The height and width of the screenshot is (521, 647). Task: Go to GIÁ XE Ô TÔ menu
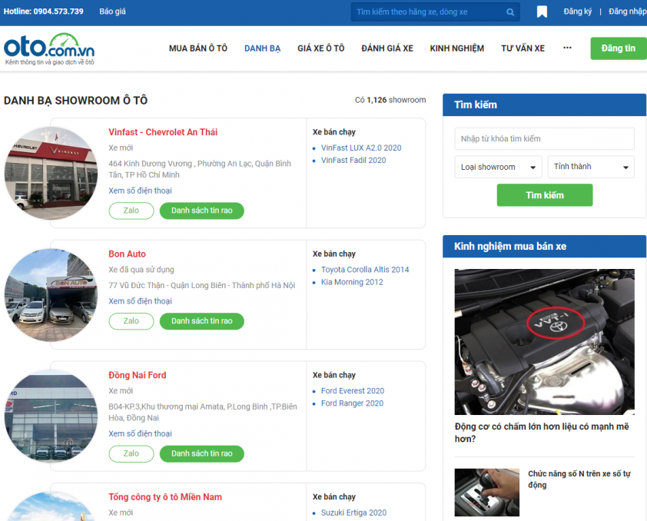click(321, 48)
